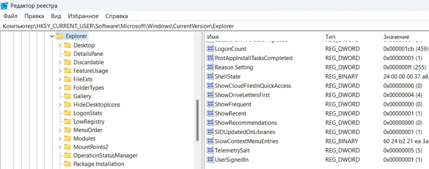Viewport: 429px width, 169px height.
Task: Click the SIDUpdatedOnLibraries value icon
Action: 210,132
